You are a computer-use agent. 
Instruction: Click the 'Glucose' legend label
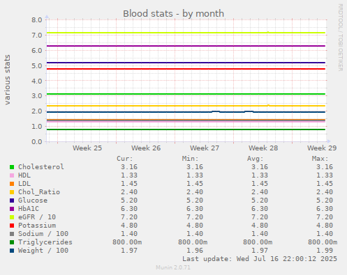33,201
